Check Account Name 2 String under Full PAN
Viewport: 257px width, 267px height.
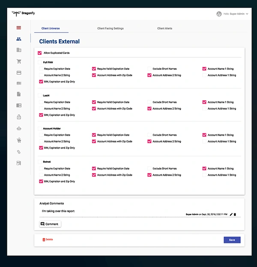click(x=41, y=75)
